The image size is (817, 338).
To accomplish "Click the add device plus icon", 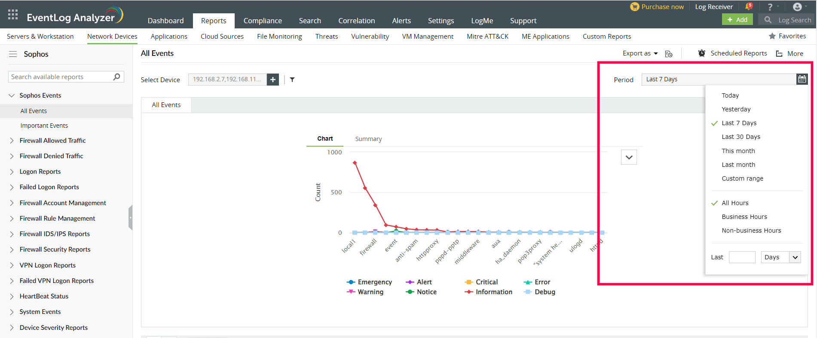I will pos(273,80).
